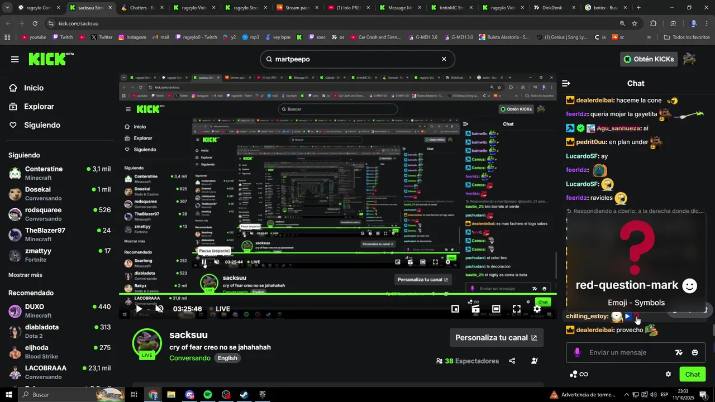
Task: Open rodsquaree's channel
Action: pyautogui.click(x=59, y=214)
